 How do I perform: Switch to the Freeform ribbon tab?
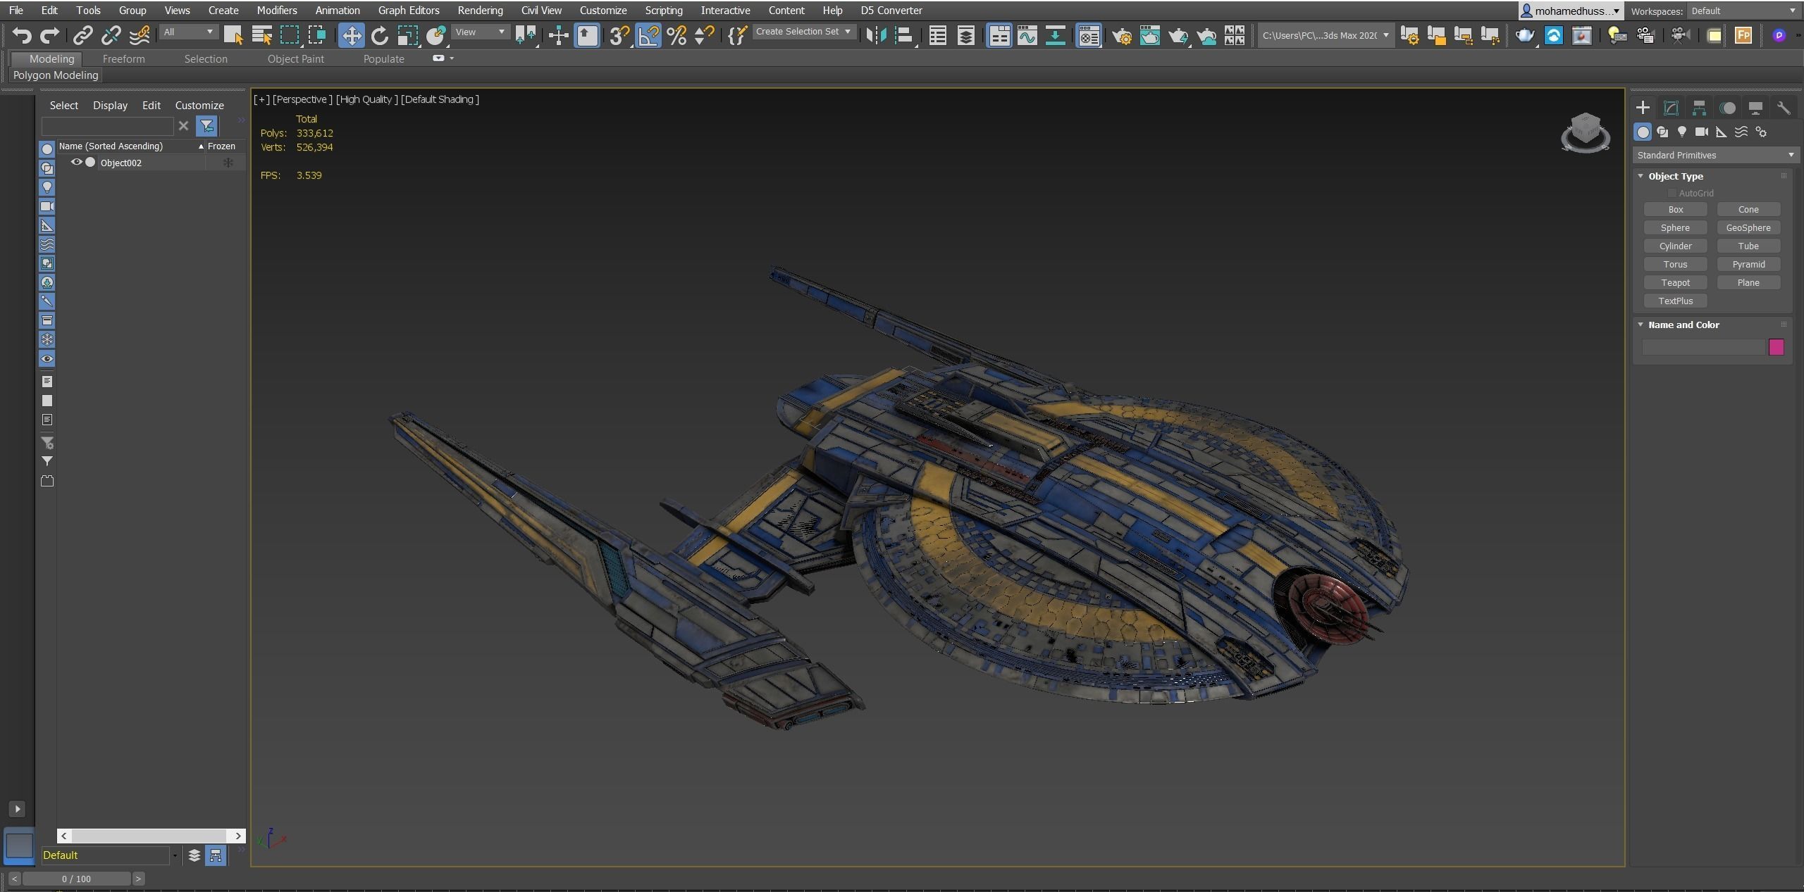pos(123,59)
